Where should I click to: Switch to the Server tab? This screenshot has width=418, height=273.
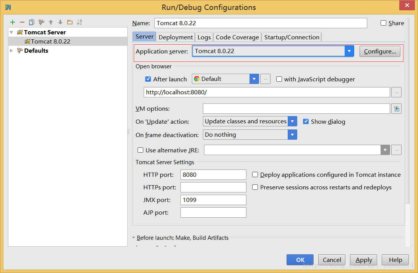(144, 37)
